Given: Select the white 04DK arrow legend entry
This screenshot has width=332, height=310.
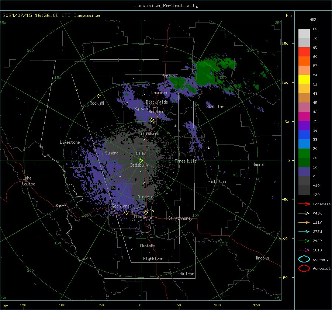Looking at the screenshot, I should pyautogui.click(x=304, y=213).
